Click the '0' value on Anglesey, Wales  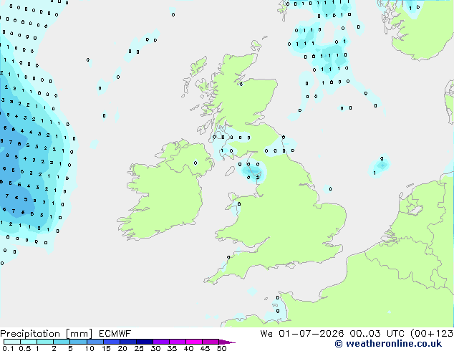point(239,204)
